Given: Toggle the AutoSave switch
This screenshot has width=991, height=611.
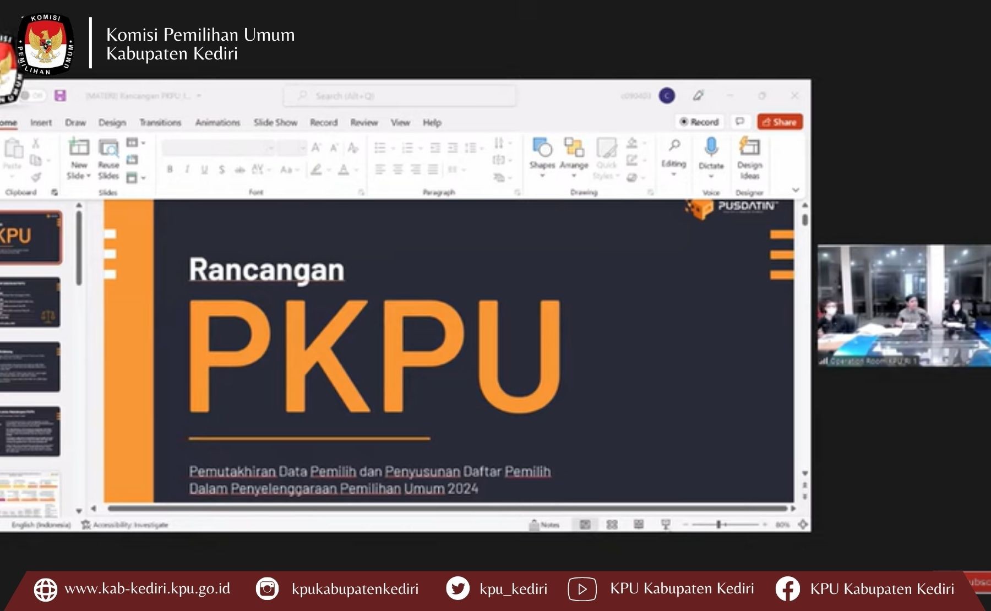Looking at the screenshot, I should (32, 96).
